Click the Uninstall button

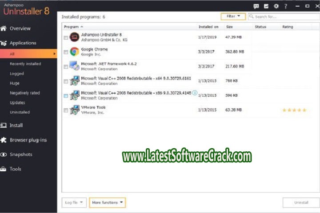(x=301, y=202)
